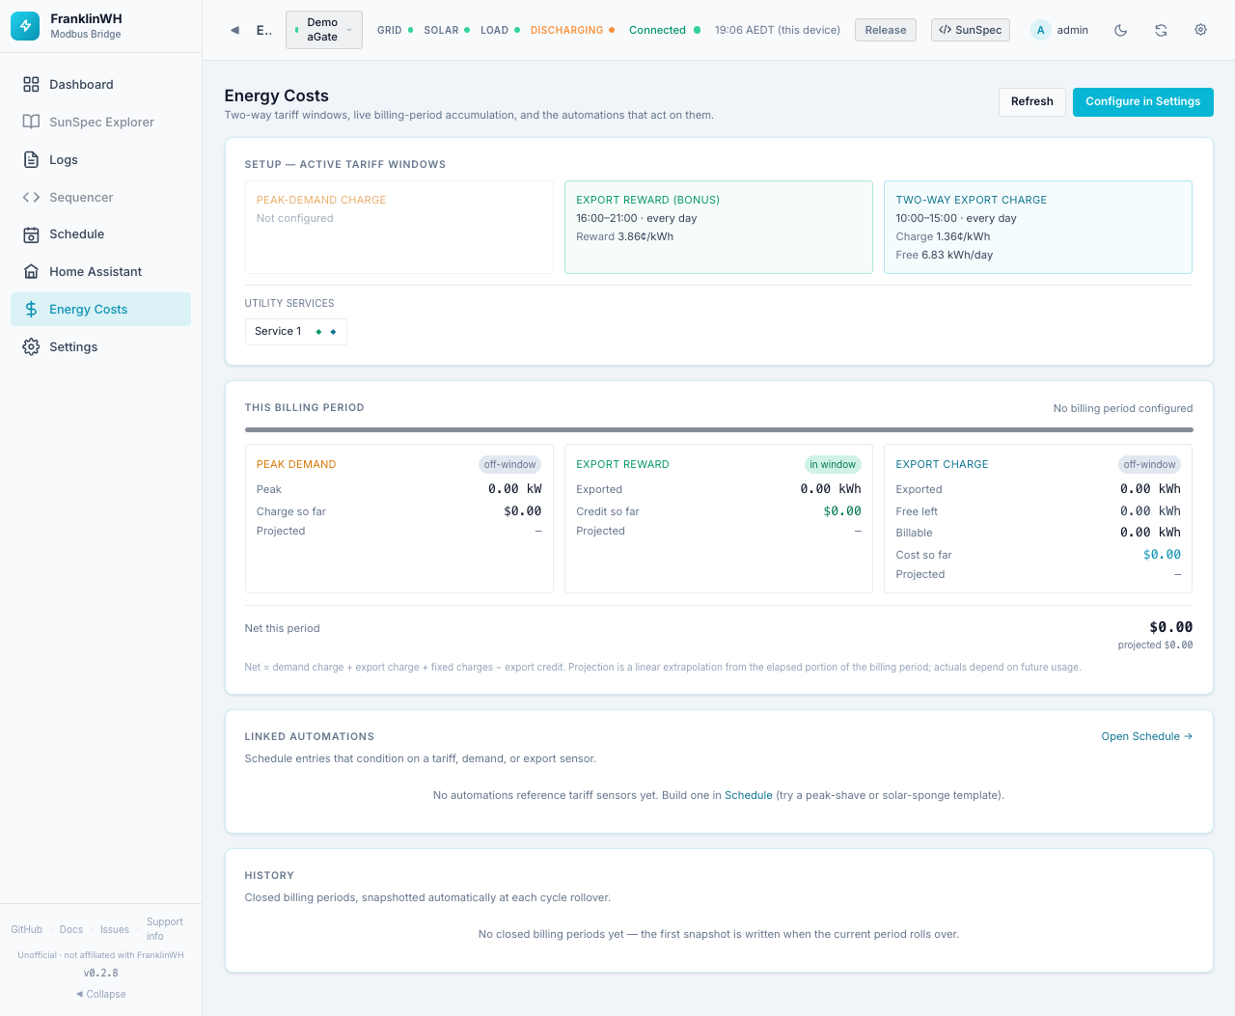Click the back arrow in the top bar
This screenshot has height=1016, width=1235.
coord(234,30)
